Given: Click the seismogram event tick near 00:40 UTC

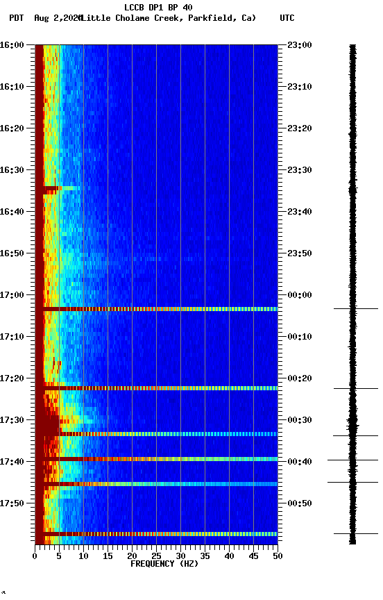Looking at the screenshot, I should (x=352, y=460).
